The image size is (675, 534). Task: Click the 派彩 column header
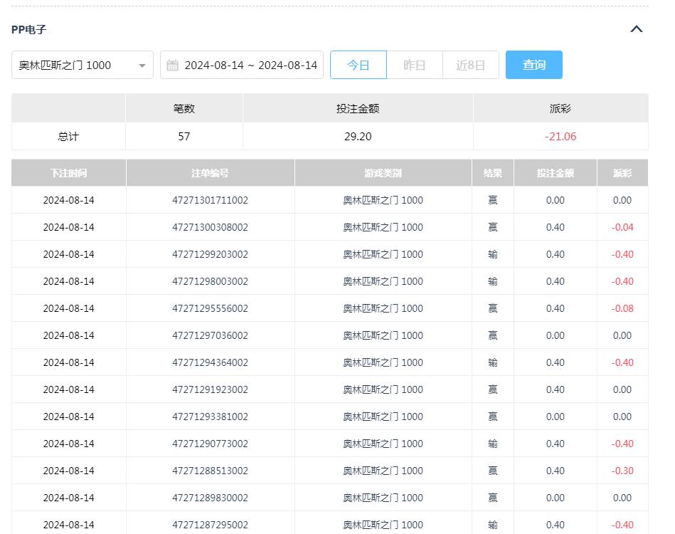pos(622,172)
